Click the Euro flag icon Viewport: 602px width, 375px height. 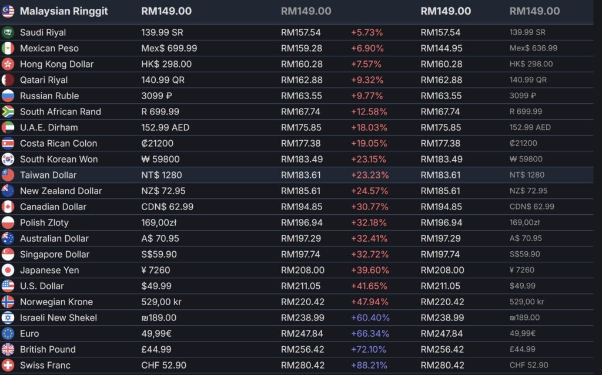click(x=8, y=333)
